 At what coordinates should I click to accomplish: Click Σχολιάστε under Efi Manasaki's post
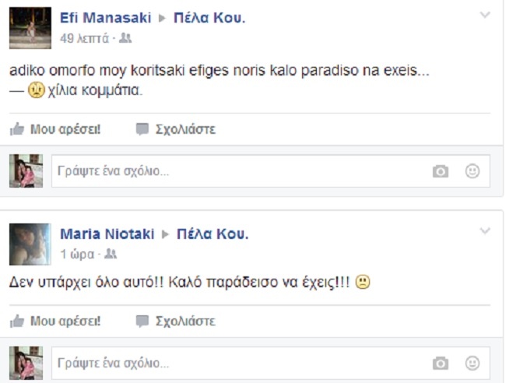coord(185,129)
